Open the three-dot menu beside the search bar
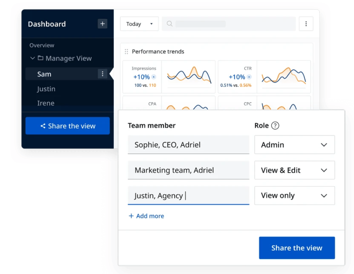 click(306, 23)
